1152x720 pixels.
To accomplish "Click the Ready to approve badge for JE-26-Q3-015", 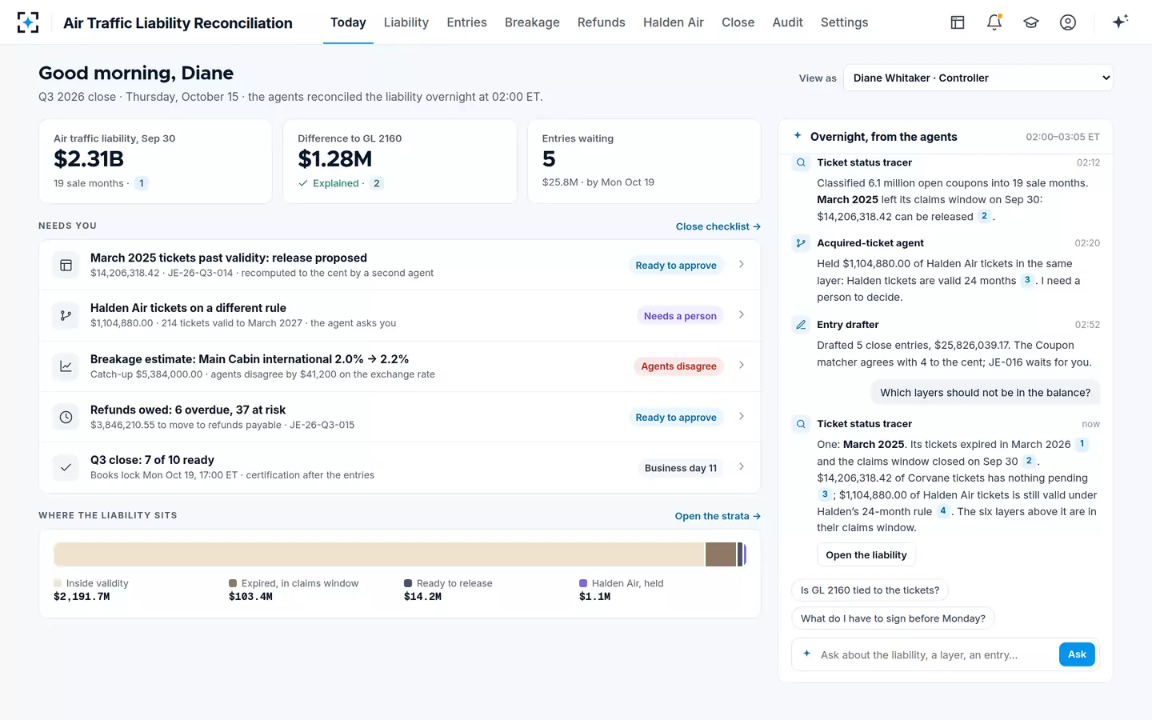I will pos(676,418).
